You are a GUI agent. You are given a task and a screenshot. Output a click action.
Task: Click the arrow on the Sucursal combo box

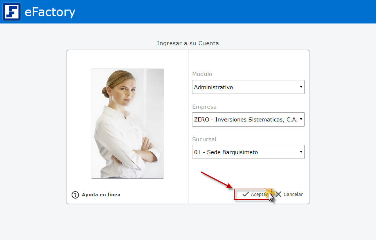(x=301, y=152)
